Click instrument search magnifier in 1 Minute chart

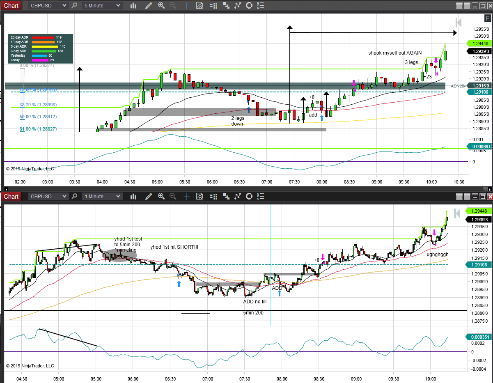point(74,196)
